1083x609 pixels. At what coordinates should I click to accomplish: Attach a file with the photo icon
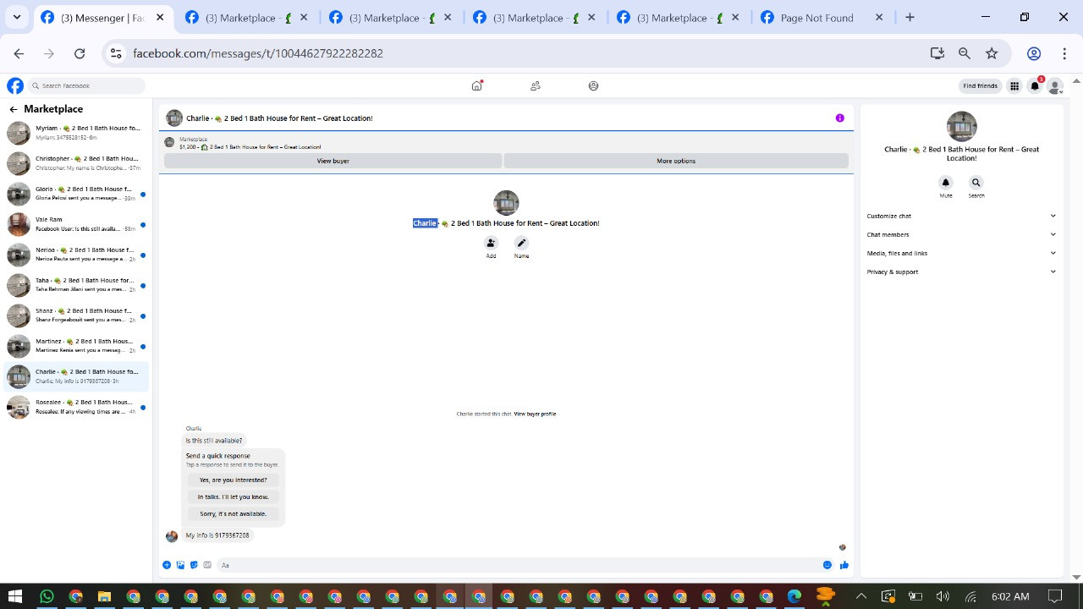[x=180, y=565]
